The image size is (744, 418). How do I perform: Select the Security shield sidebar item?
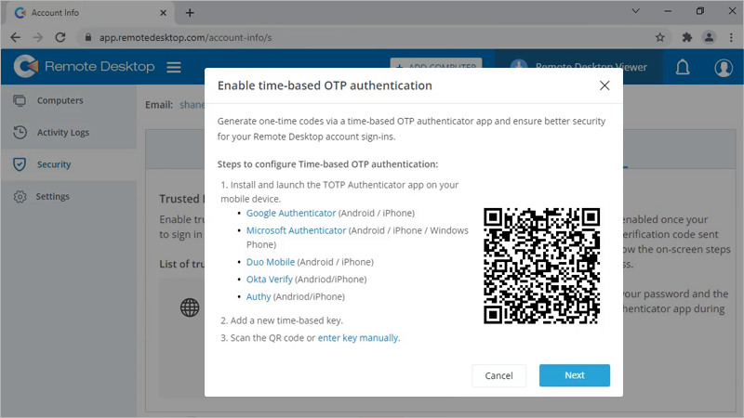[53, 164]
